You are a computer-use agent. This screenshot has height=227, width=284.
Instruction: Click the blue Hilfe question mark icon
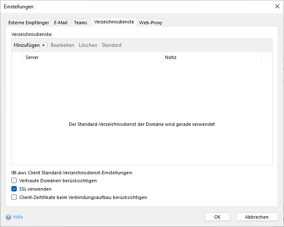pyautogui.click(x=8, y=217)
